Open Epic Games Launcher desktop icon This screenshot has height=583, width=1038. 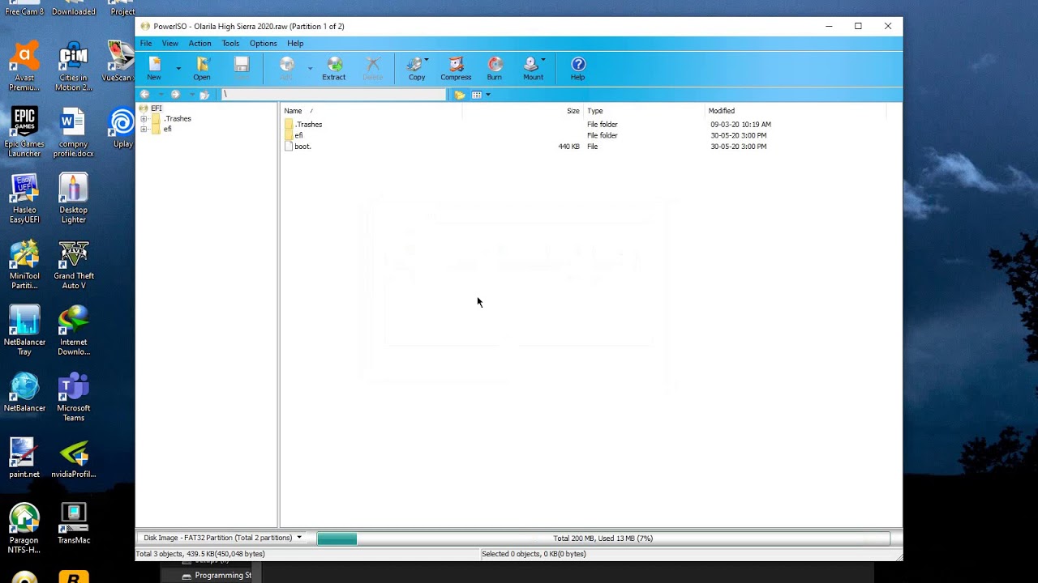[x=24, y=133]
